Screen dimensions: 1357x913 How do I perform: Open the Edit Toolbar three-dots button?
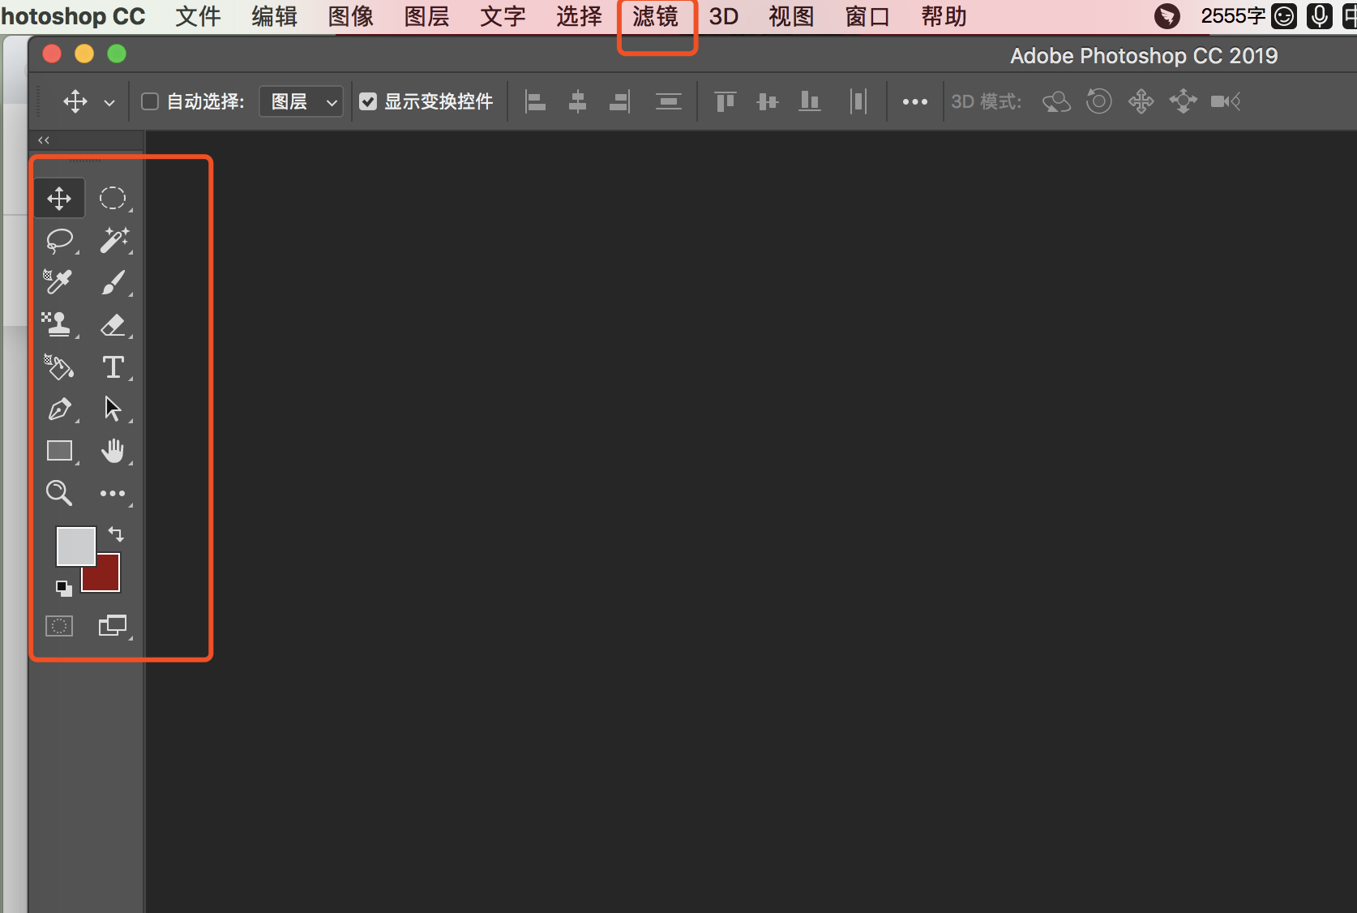(x=113, y=493)
